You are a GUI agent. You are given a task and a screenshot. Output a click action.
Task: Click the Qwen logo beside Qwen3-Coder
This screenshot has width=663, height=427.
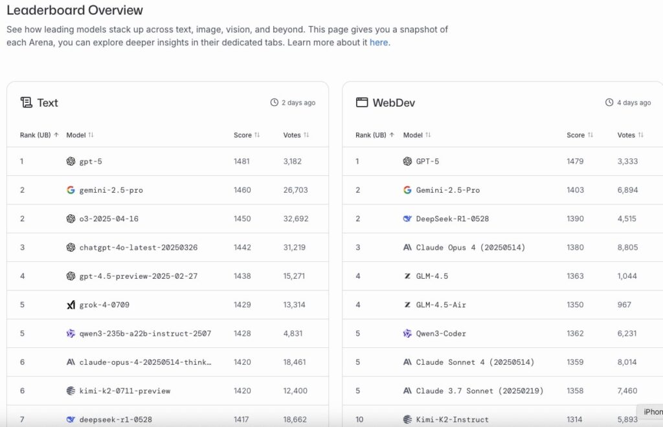pos(407,333)
